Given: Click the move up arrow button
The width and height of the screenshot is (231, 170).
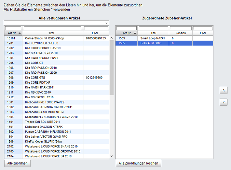Looking at the screenshot, I should coord(223,90).
